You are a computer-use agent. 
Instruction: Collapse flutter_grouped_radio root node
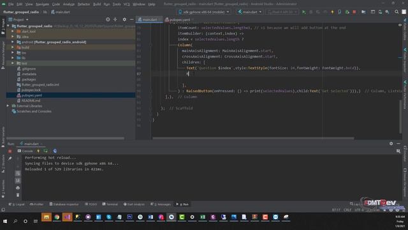coord(8,26)
